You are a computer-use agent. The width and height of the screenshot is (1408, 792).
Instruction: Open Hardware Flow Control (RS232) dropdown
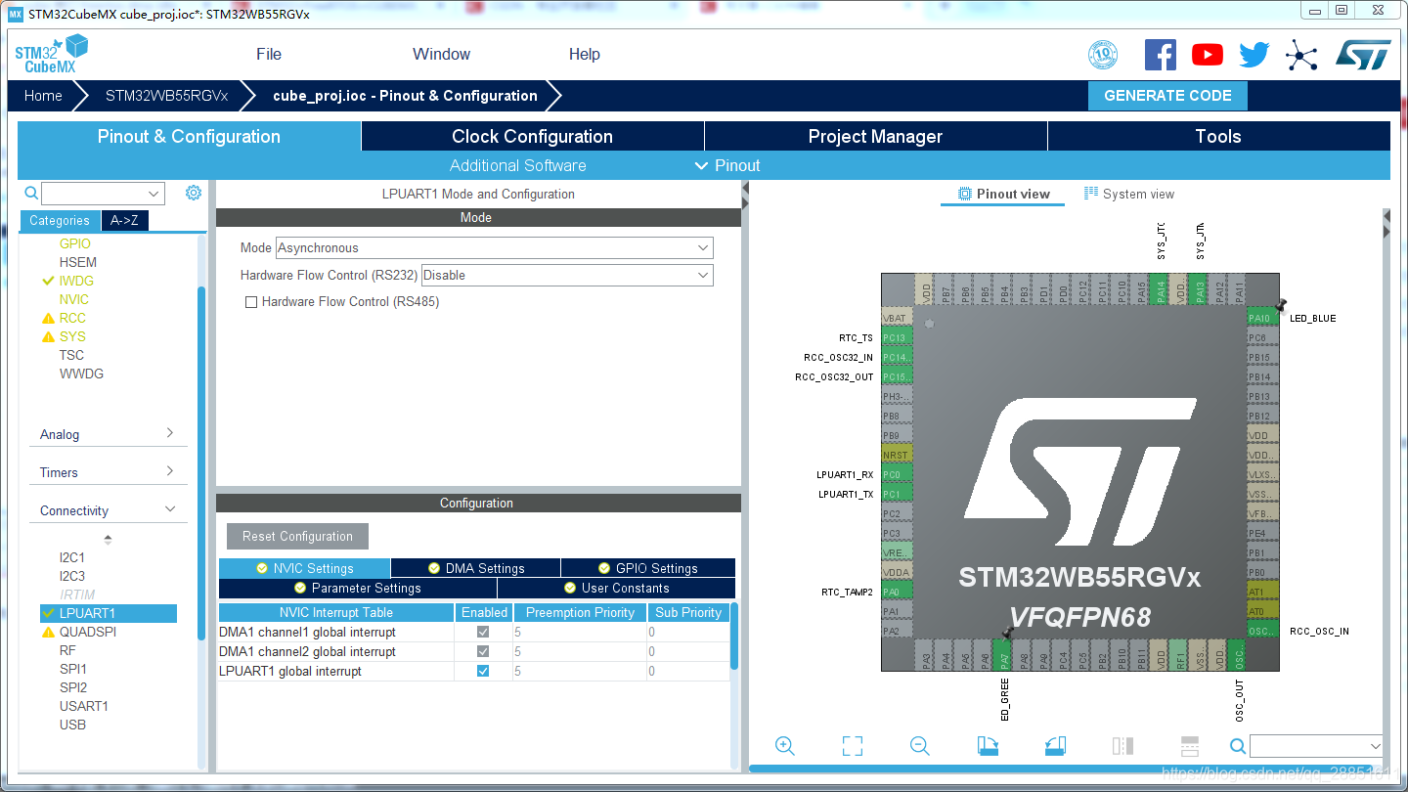click(567, 275)
